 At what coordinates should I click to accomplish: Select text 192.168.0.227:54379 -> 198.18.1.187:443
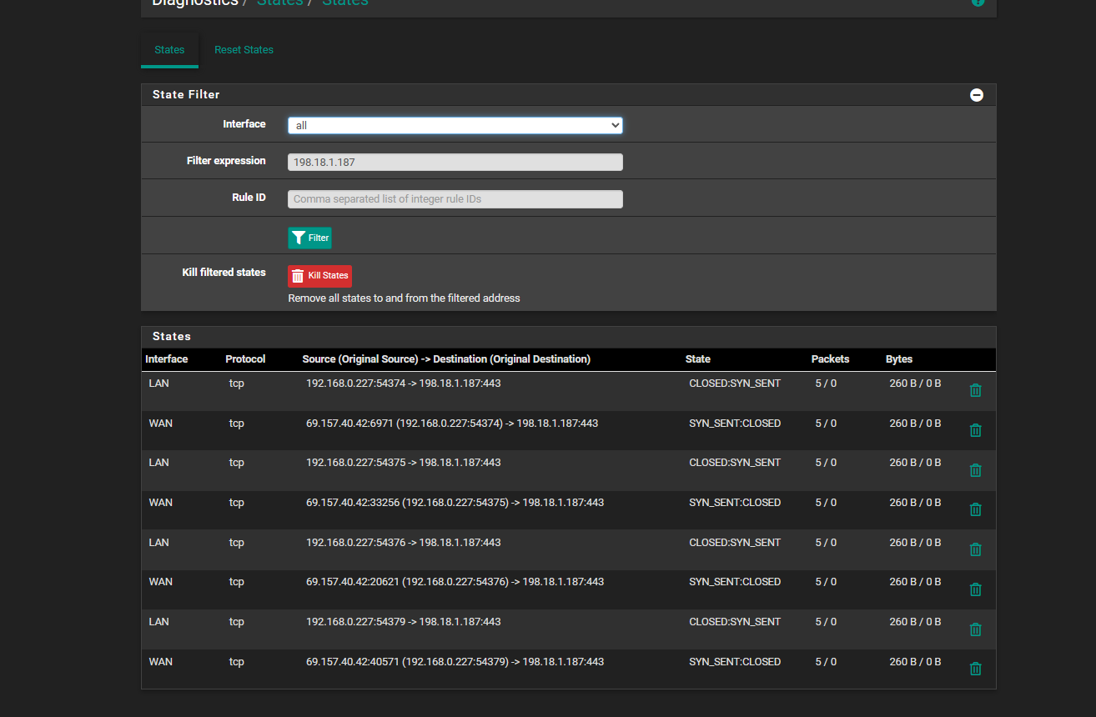pyautogui.click(x=404, y=622)
